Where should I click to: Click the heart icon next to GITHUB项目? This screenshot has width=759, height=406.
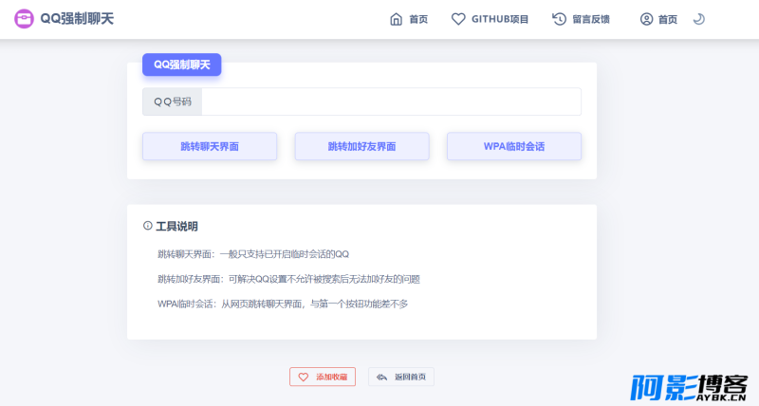tap(458, 19)
